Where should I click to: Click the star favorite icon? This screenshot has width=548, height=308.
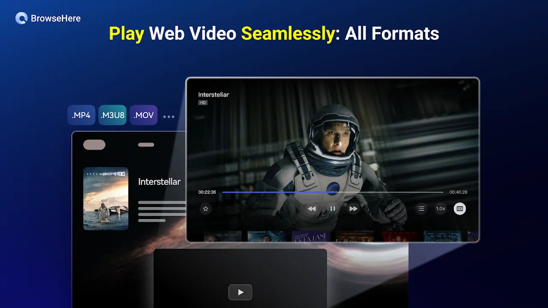coord(205,209)
